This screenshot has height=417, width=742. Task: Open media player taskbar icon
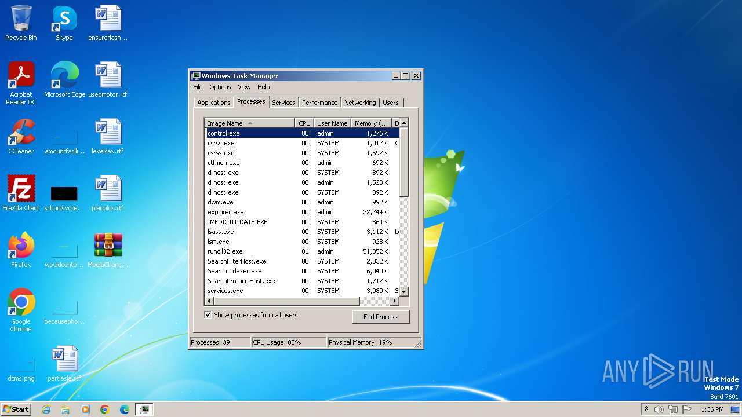click(x=85, y=409)
